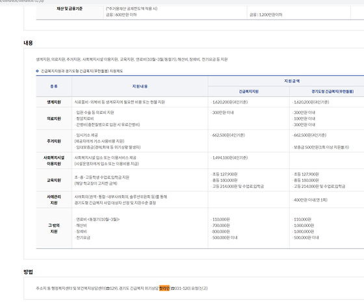Select the '생계지원' row label
The image size is (364, 303).
(x=54, y=102)
